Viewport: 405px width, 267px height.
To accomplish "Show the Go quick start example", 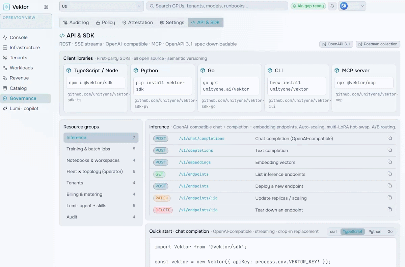I will pyautogui.click(x=390, y=232).
